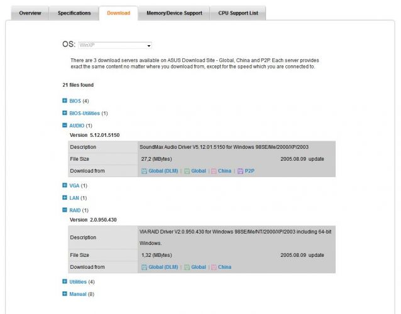
Task: Click the Manual category link
Action: tap(78, 294)
